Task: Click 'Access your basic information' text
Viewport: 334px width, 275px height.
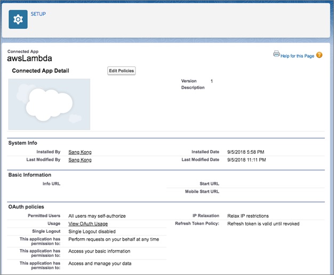Action: click(99, 252)
